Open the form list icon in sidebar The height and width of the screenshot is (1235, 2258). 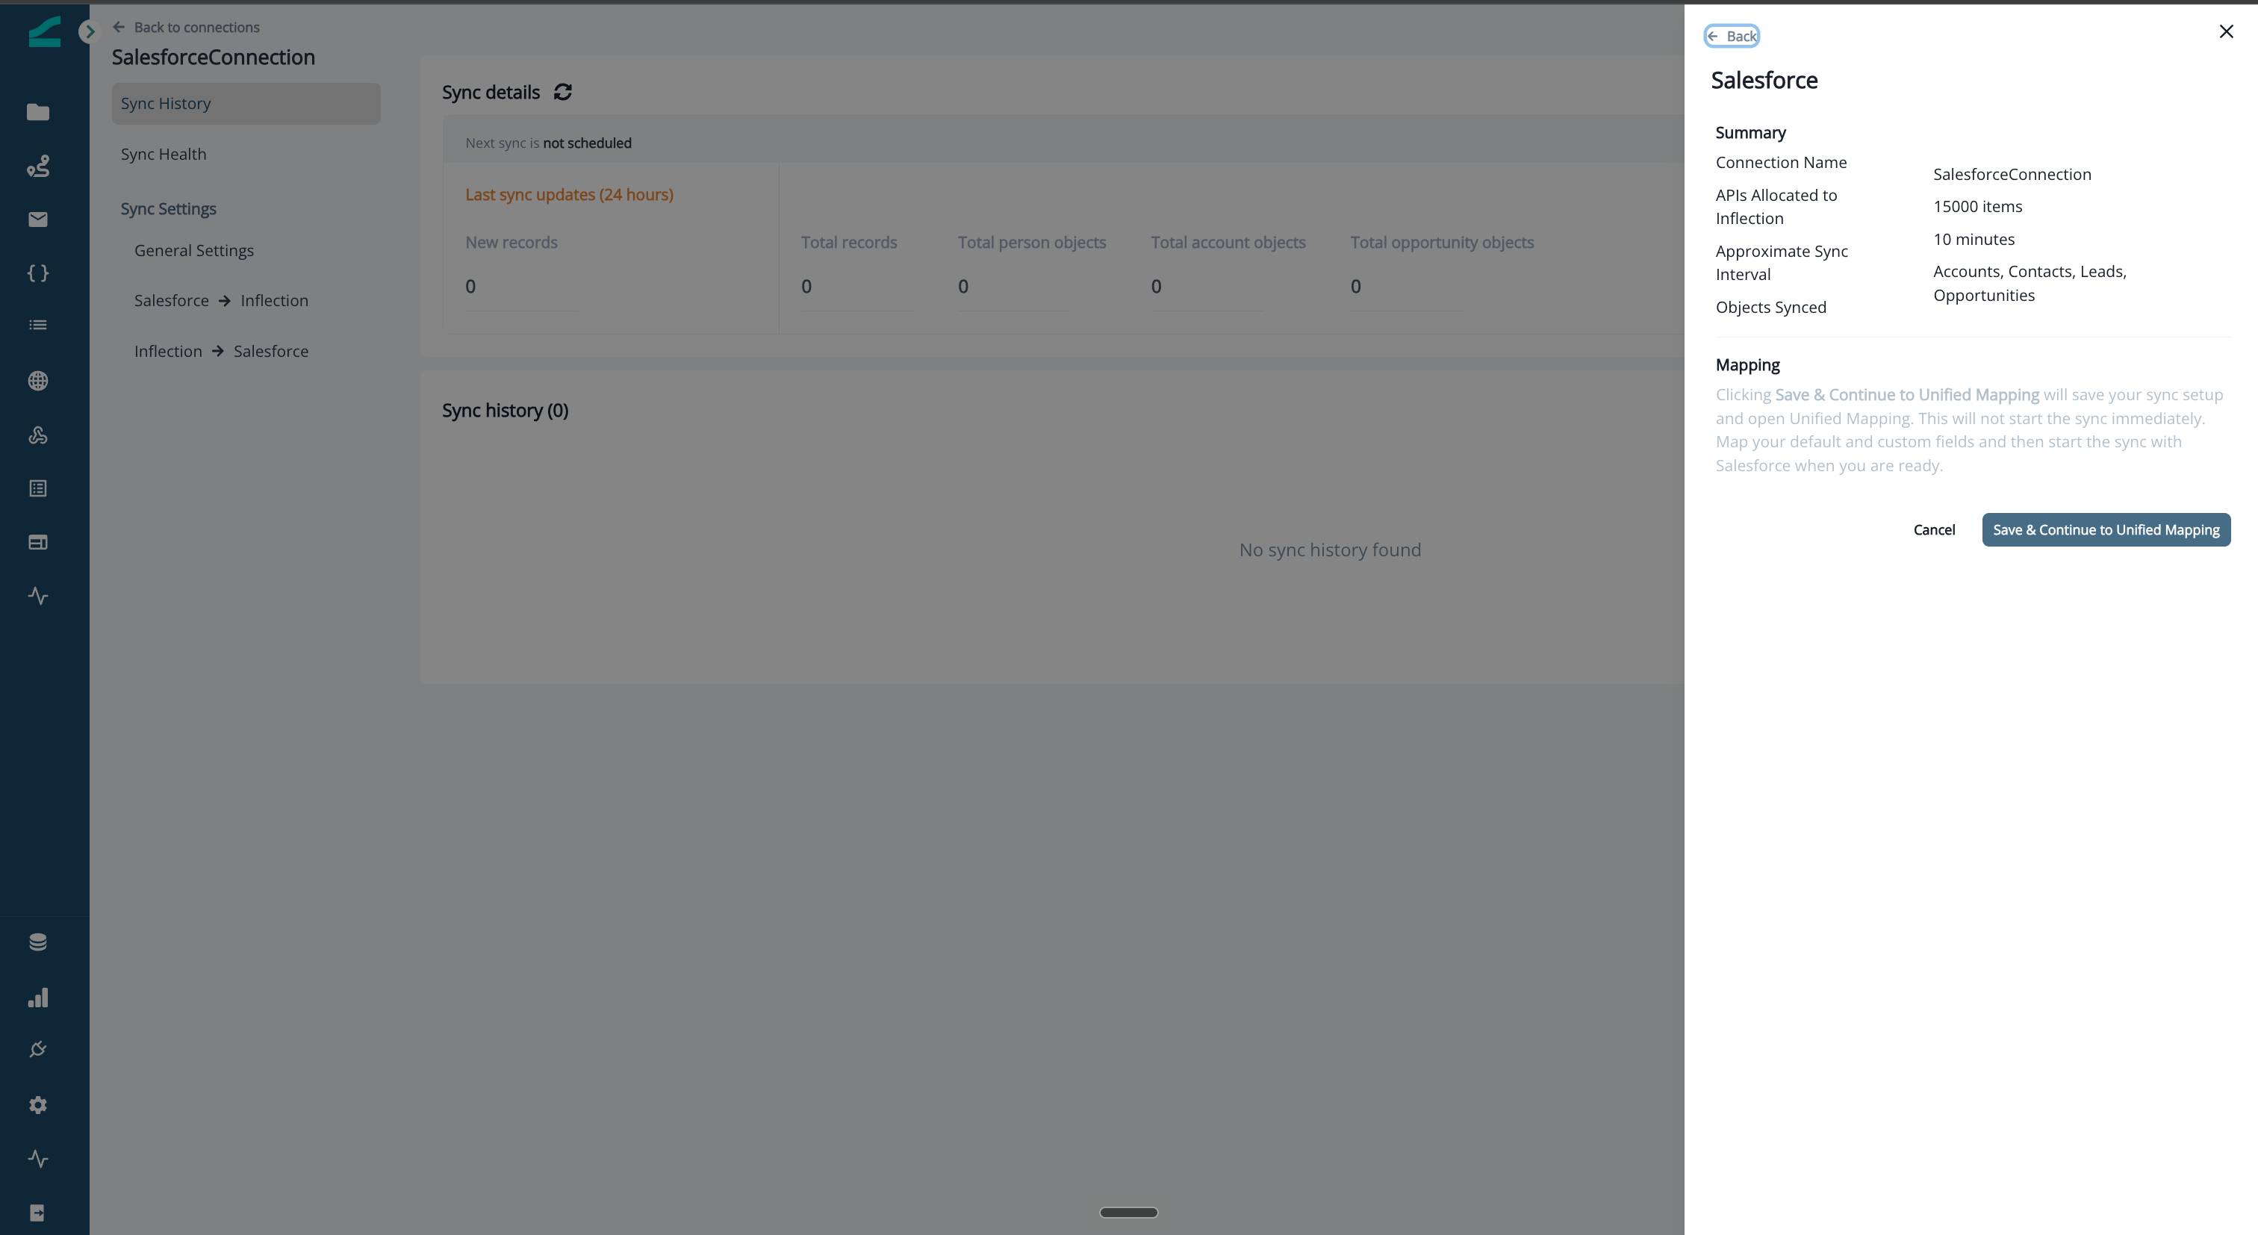click(37, 488)
